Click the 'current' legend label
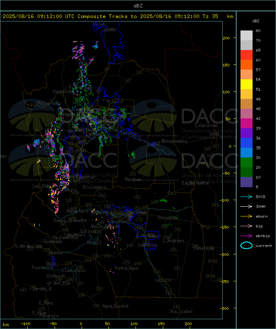Viewport: 276px width, 329px height. click(264, 246)
